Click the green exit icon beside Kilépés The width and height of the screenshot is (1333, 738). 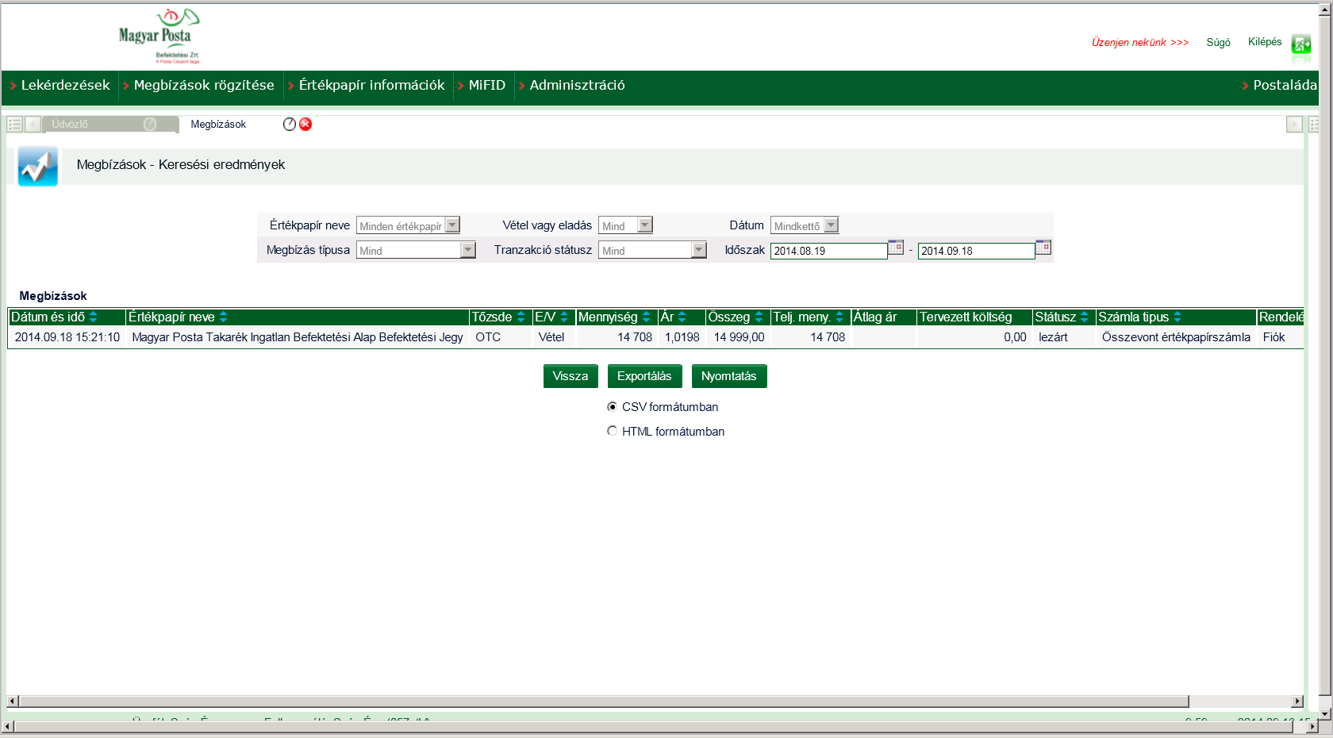(x=1301, y=44)
